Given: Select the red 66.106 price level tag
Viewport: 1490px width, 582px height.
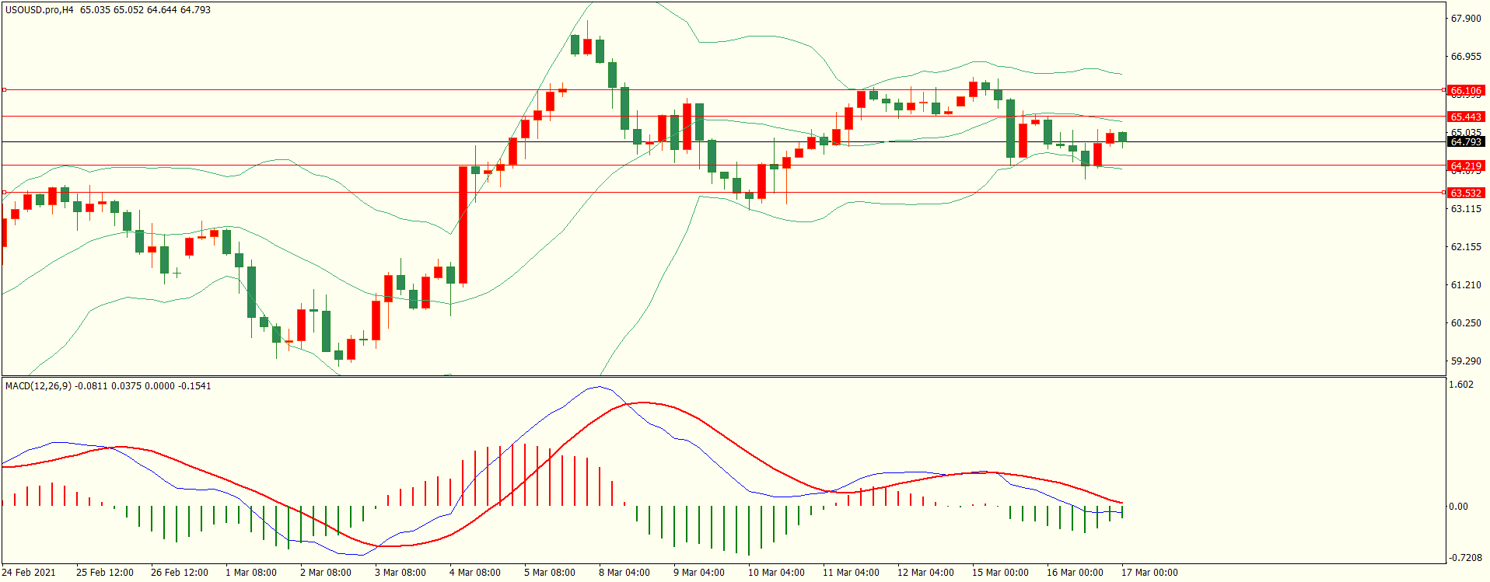Looking at the screenshot, I should (x=1466, y=91).
